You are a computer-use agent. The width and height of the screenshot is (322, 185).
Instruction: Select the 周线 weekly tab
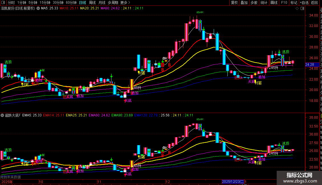[x=92, y=3]
